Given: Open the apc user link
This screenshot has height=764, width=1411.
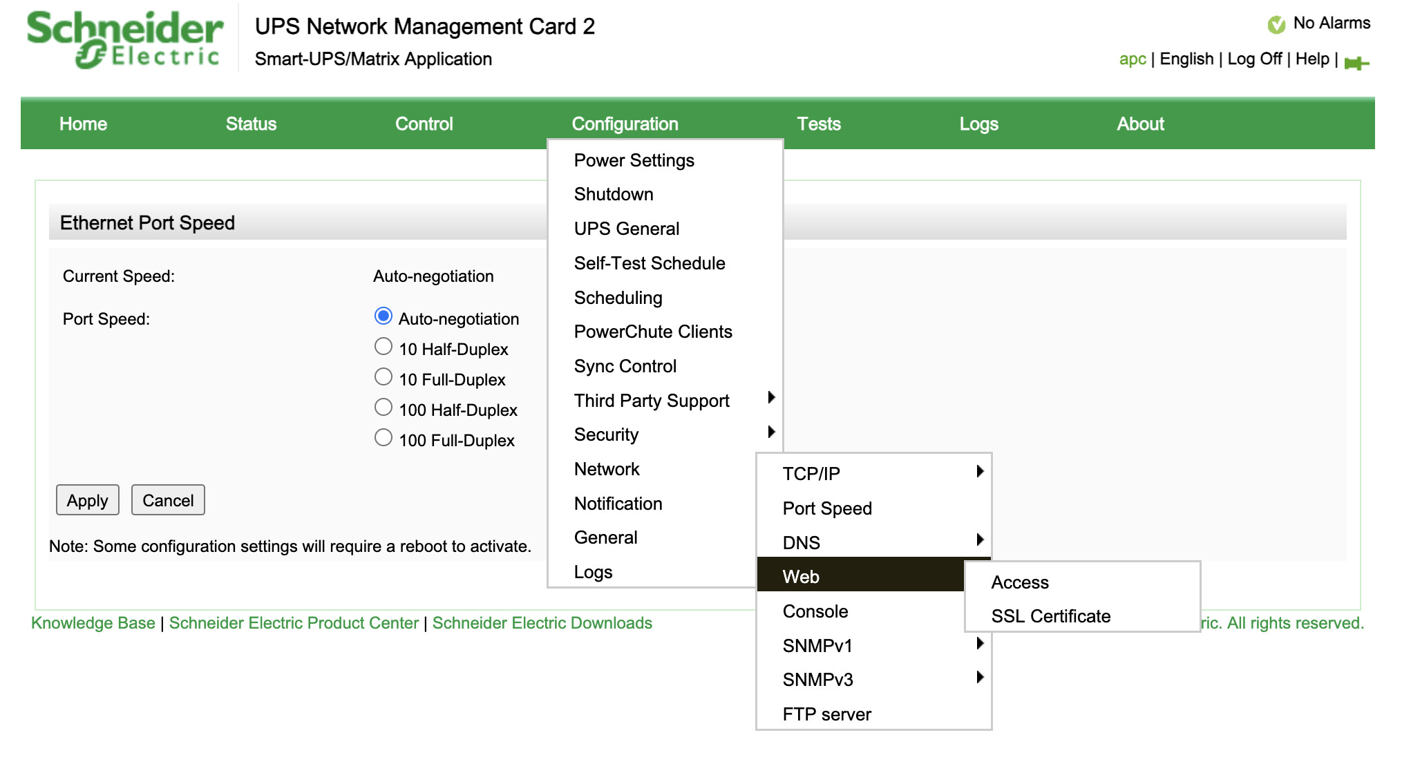Looking at the screenshot, I should pyautogui.click(x=1133, y=59).
